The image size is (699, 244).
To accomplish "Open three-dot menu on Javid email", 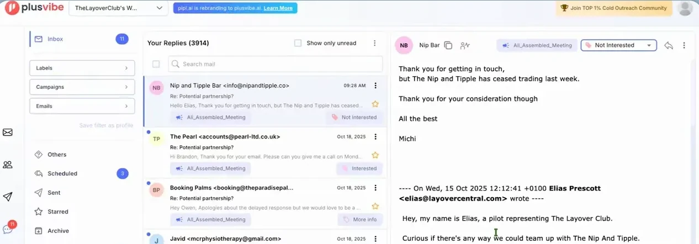I will pos(375,238).
